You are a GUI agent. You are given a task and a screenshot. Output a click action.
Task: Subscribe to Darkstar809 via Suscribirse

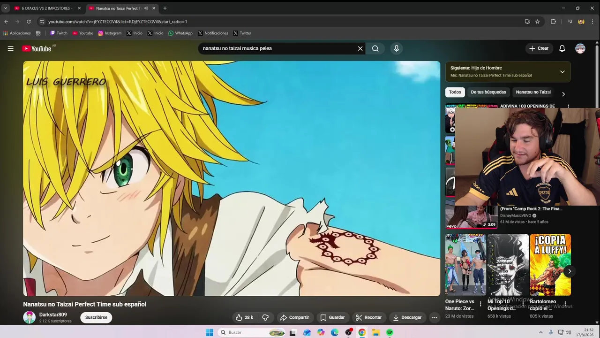tap(96, 317)
